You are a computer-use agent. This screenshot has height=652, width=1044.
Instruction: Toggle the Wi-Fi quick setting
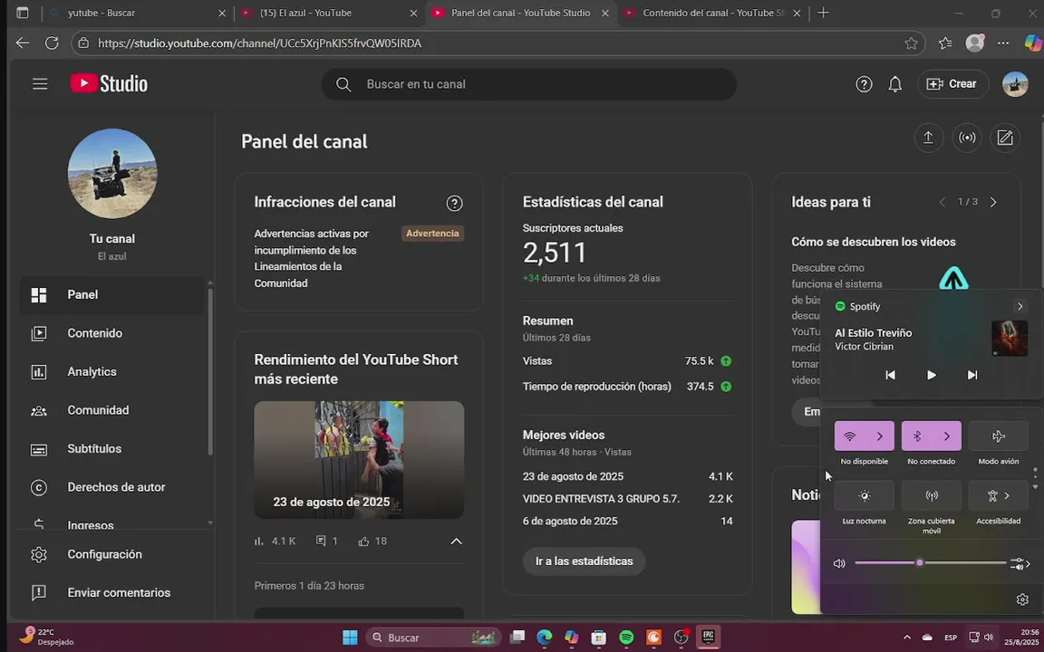(849, 436)
